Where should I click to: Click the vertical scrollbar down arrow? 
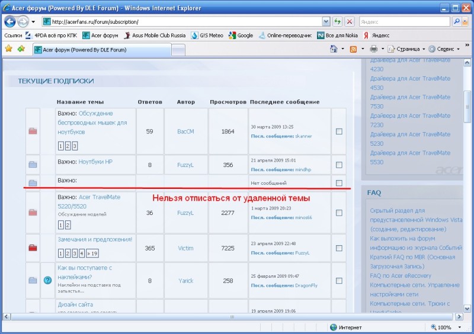[467, 309]
